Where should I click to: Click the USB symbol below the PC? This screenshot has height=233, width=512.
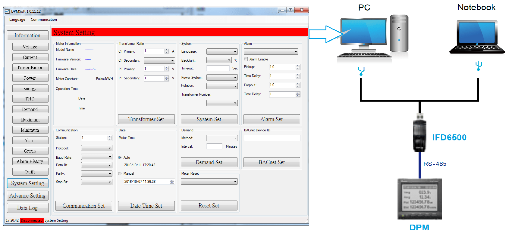[361, 71]
